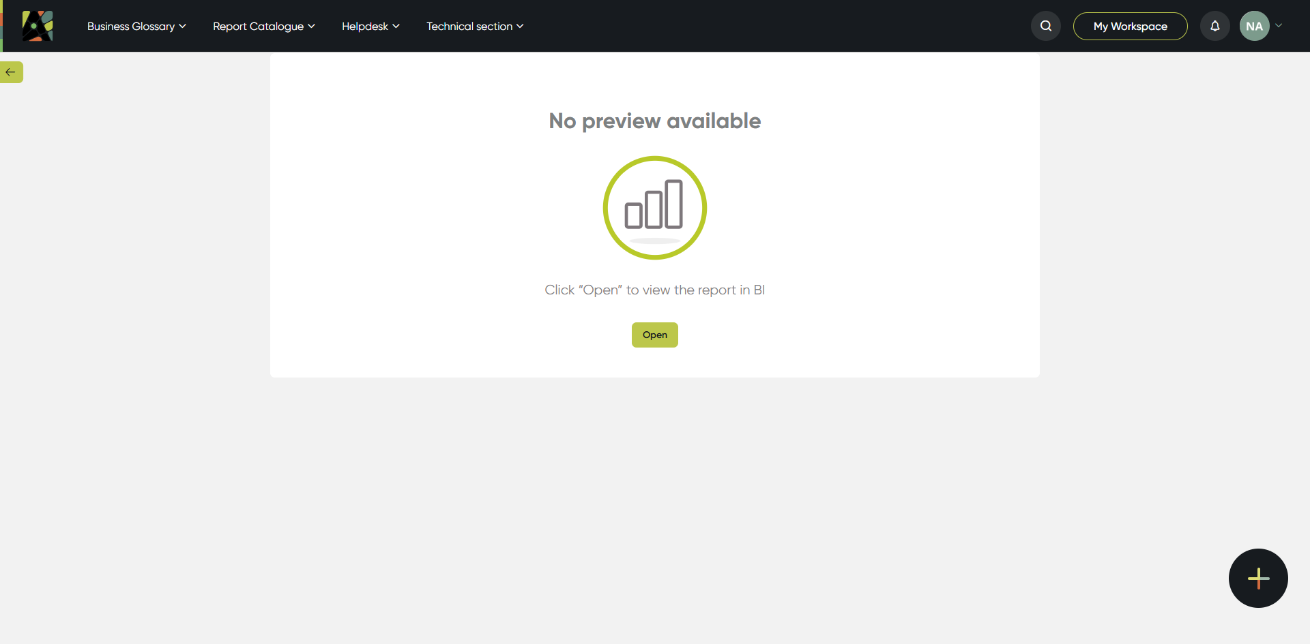Open the Report Catalogue menu label
This screenshot has width=1310, height=644.
(258, 27)
